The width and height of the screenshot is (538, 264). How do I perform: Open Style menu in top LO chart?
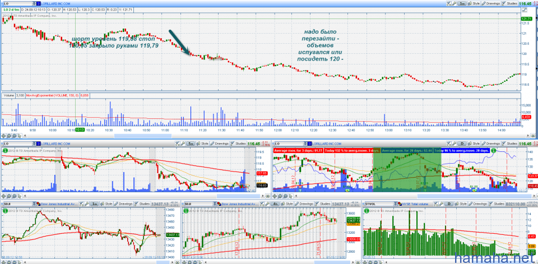point(474,3)
